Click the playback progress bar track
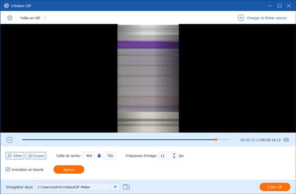This screenshot has width=296, height=194. 126,140
